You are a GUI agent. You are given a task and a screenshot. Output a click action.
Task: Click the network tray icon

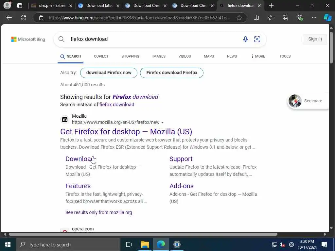point(274,244)
